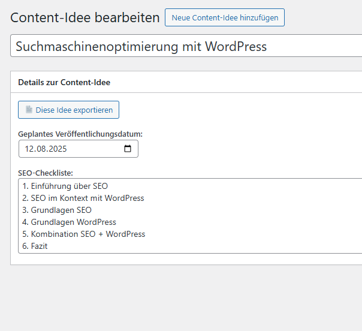The image size is (362, 331).
Task: Click the Neue Content-Idee hinzufügen button
Action: tap(225, 17)
